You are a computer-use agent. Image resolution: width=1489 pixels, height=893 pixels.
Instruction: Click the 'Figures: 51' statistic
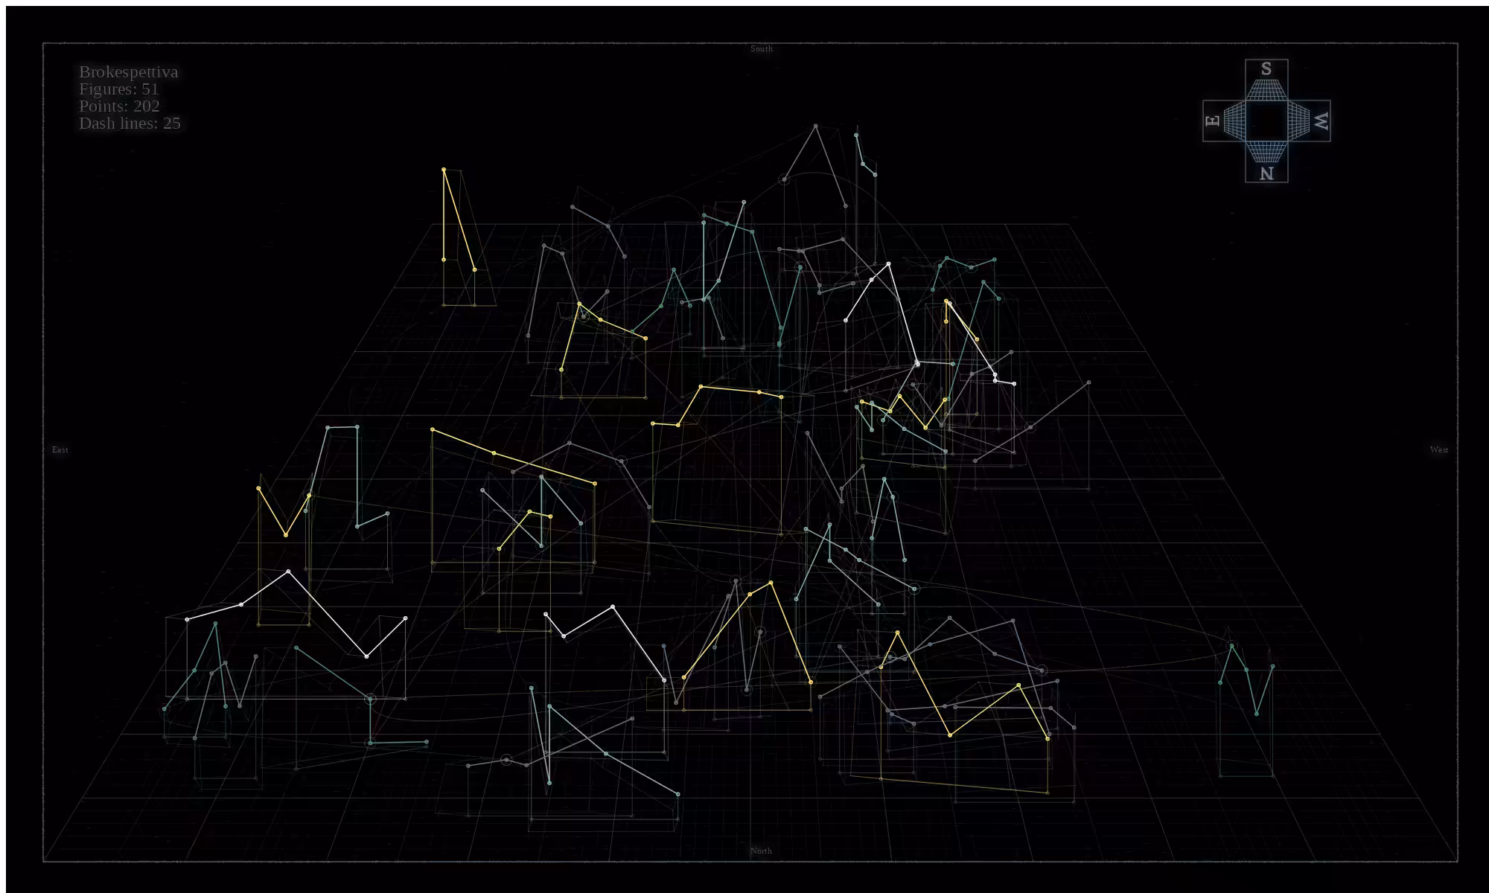click(x=119, y=89)
